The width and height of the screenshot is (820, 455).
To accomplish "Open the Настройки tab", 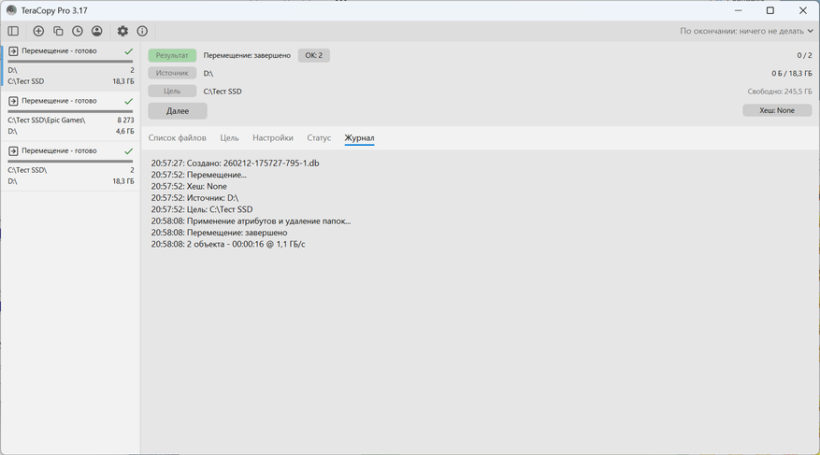I will tap(272, 138).
